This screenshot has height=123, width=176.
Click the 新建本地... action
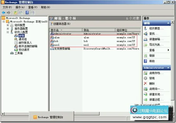156,94
